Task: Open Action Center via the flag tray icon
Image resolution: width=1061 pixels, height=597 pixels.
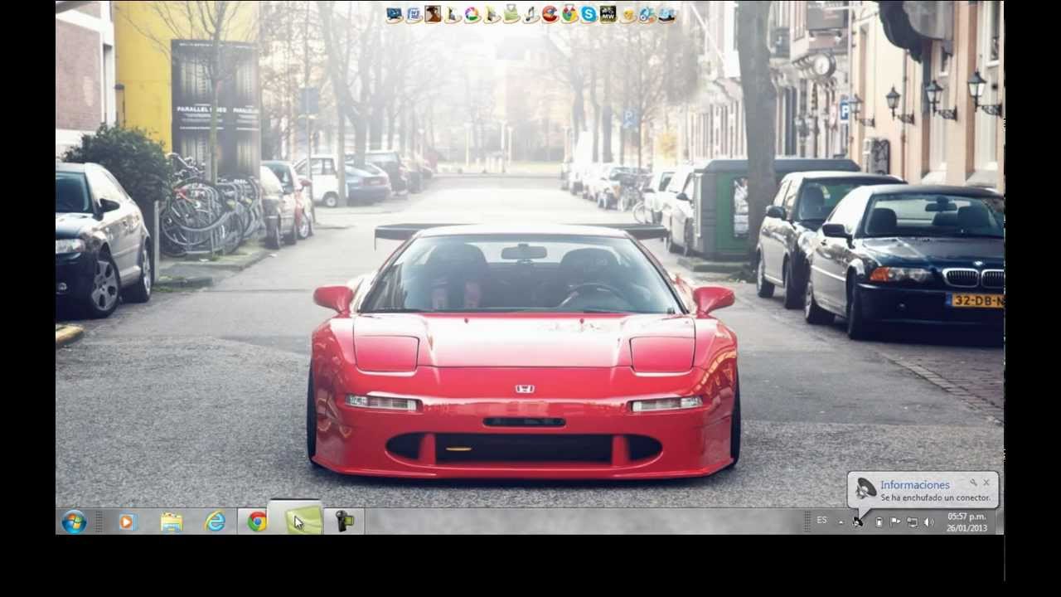Action: 895,522
